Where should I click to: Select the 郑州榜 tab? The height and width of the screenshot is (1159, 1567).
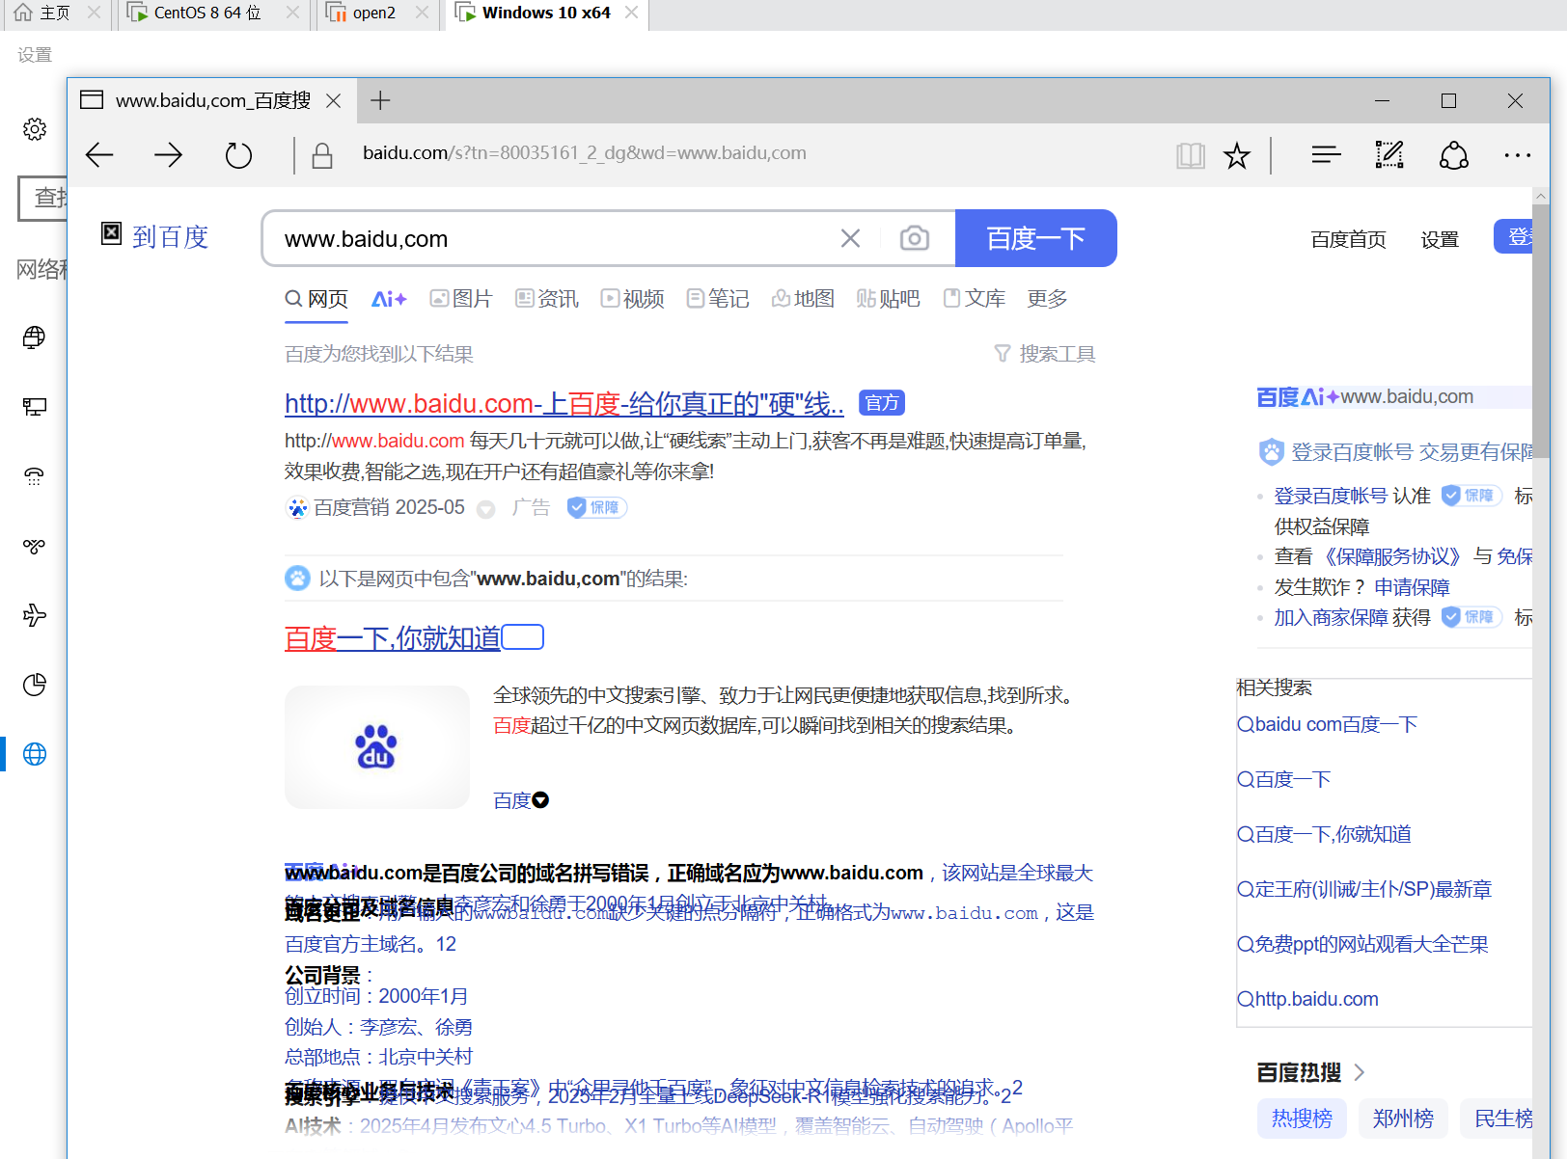[1403, 1119]
